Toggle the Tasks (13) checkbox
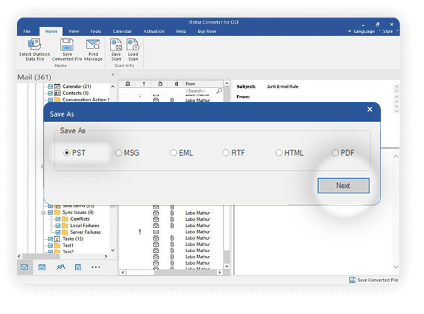The height and width of the screenshot is (314, 424). [x=50, y=239]
